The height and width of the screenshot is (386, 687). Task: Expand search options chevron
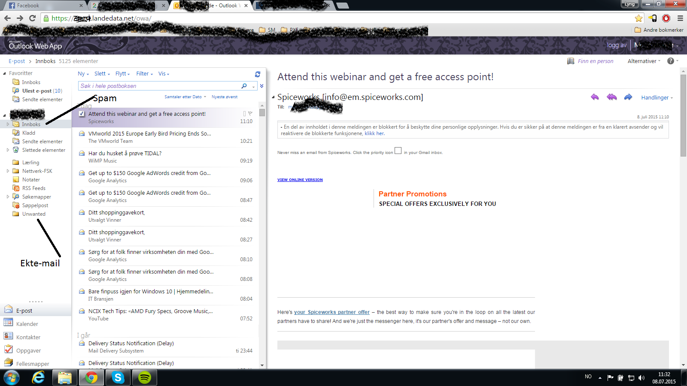coord(261,86)
